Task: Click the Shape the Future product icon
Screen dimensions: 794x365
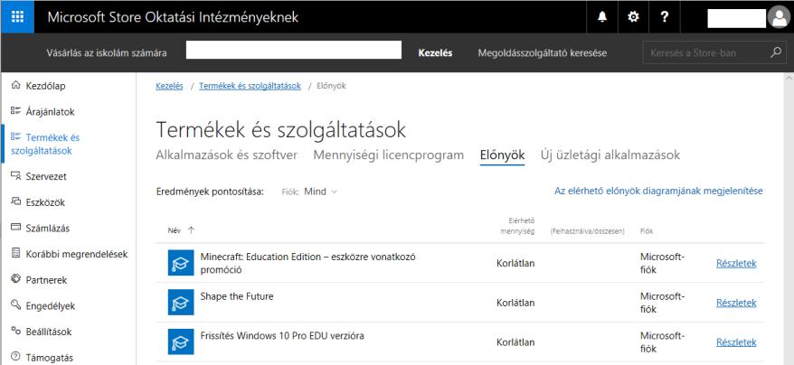Action: (x=181, y=303)
